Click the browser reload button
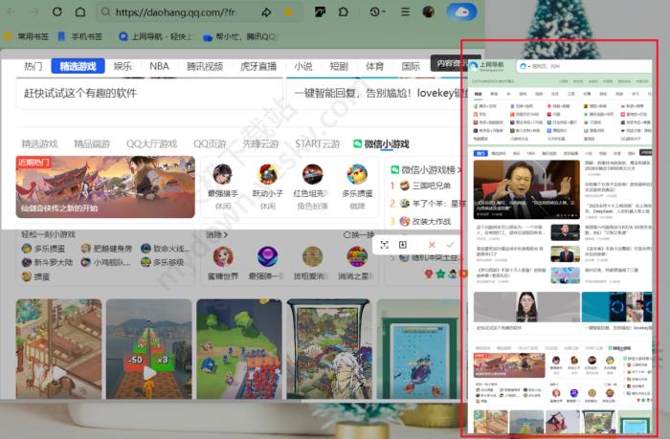Viewport: 670px width, 439px height. [x=56, y=12]
